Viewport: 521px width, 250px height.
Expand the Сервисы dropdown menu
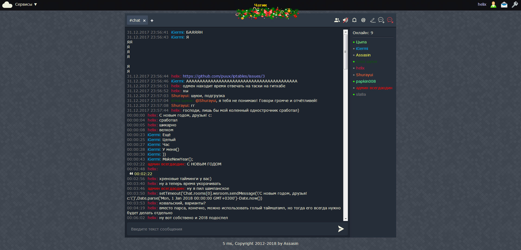point(26,5)
